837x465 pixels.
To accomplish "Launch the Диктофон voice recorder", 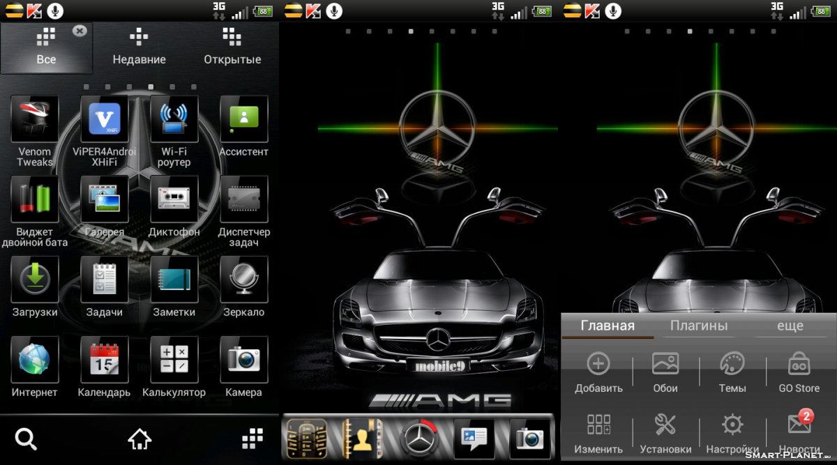I will coord(174,198).
